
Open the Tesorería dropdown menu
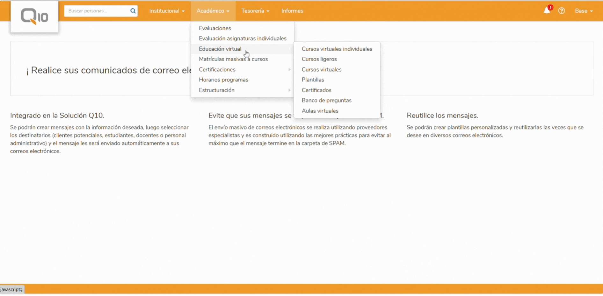coord(255,11)
